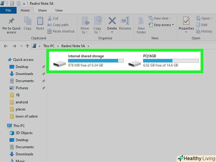The width and height of the screenshot is (216, 162).
Task: Switch to the Home ribbon tab
Action: pos(25,10)
